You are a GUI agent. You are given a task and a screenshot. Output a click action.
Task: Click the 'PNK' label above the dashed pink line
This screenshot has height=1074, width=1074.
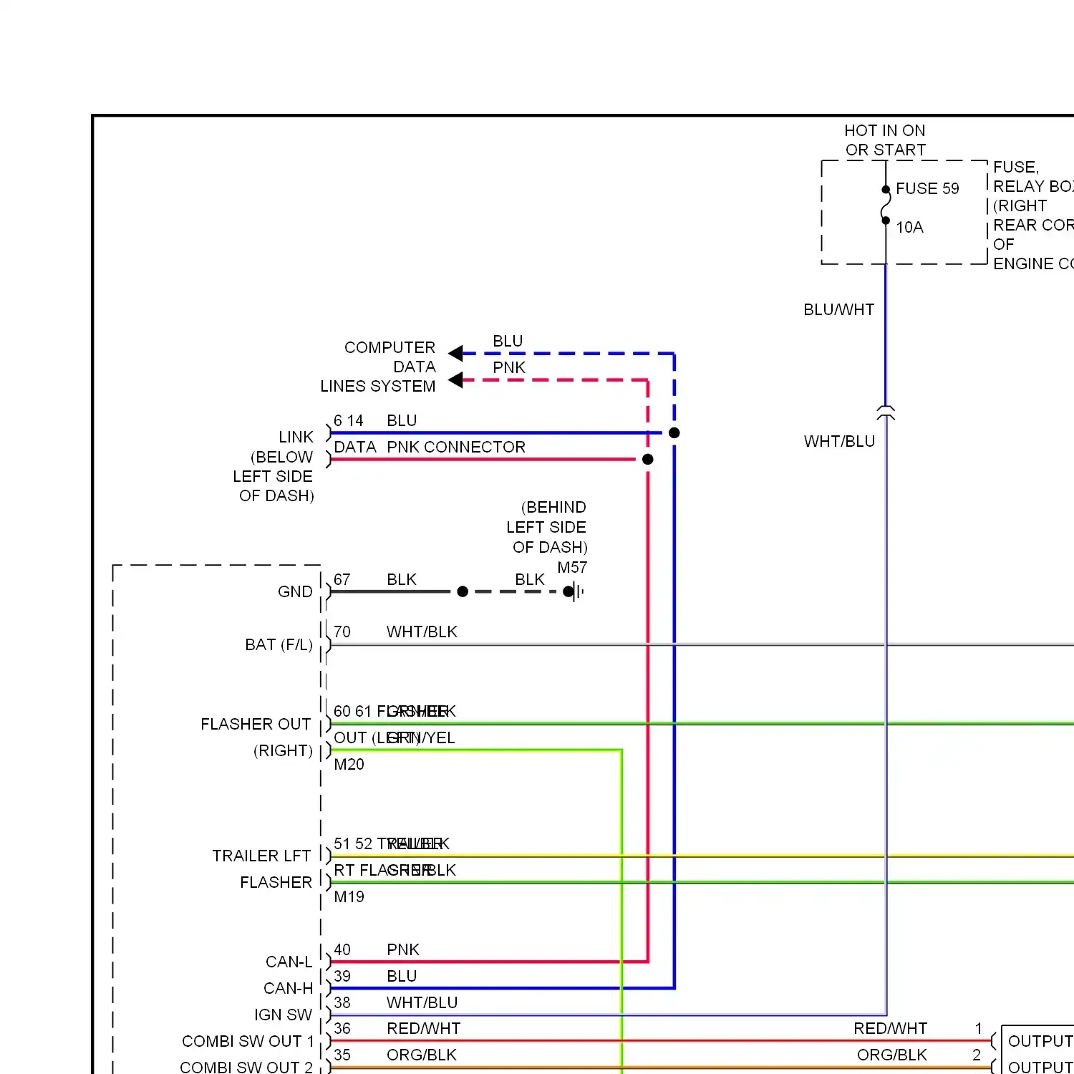coord(509,367)
